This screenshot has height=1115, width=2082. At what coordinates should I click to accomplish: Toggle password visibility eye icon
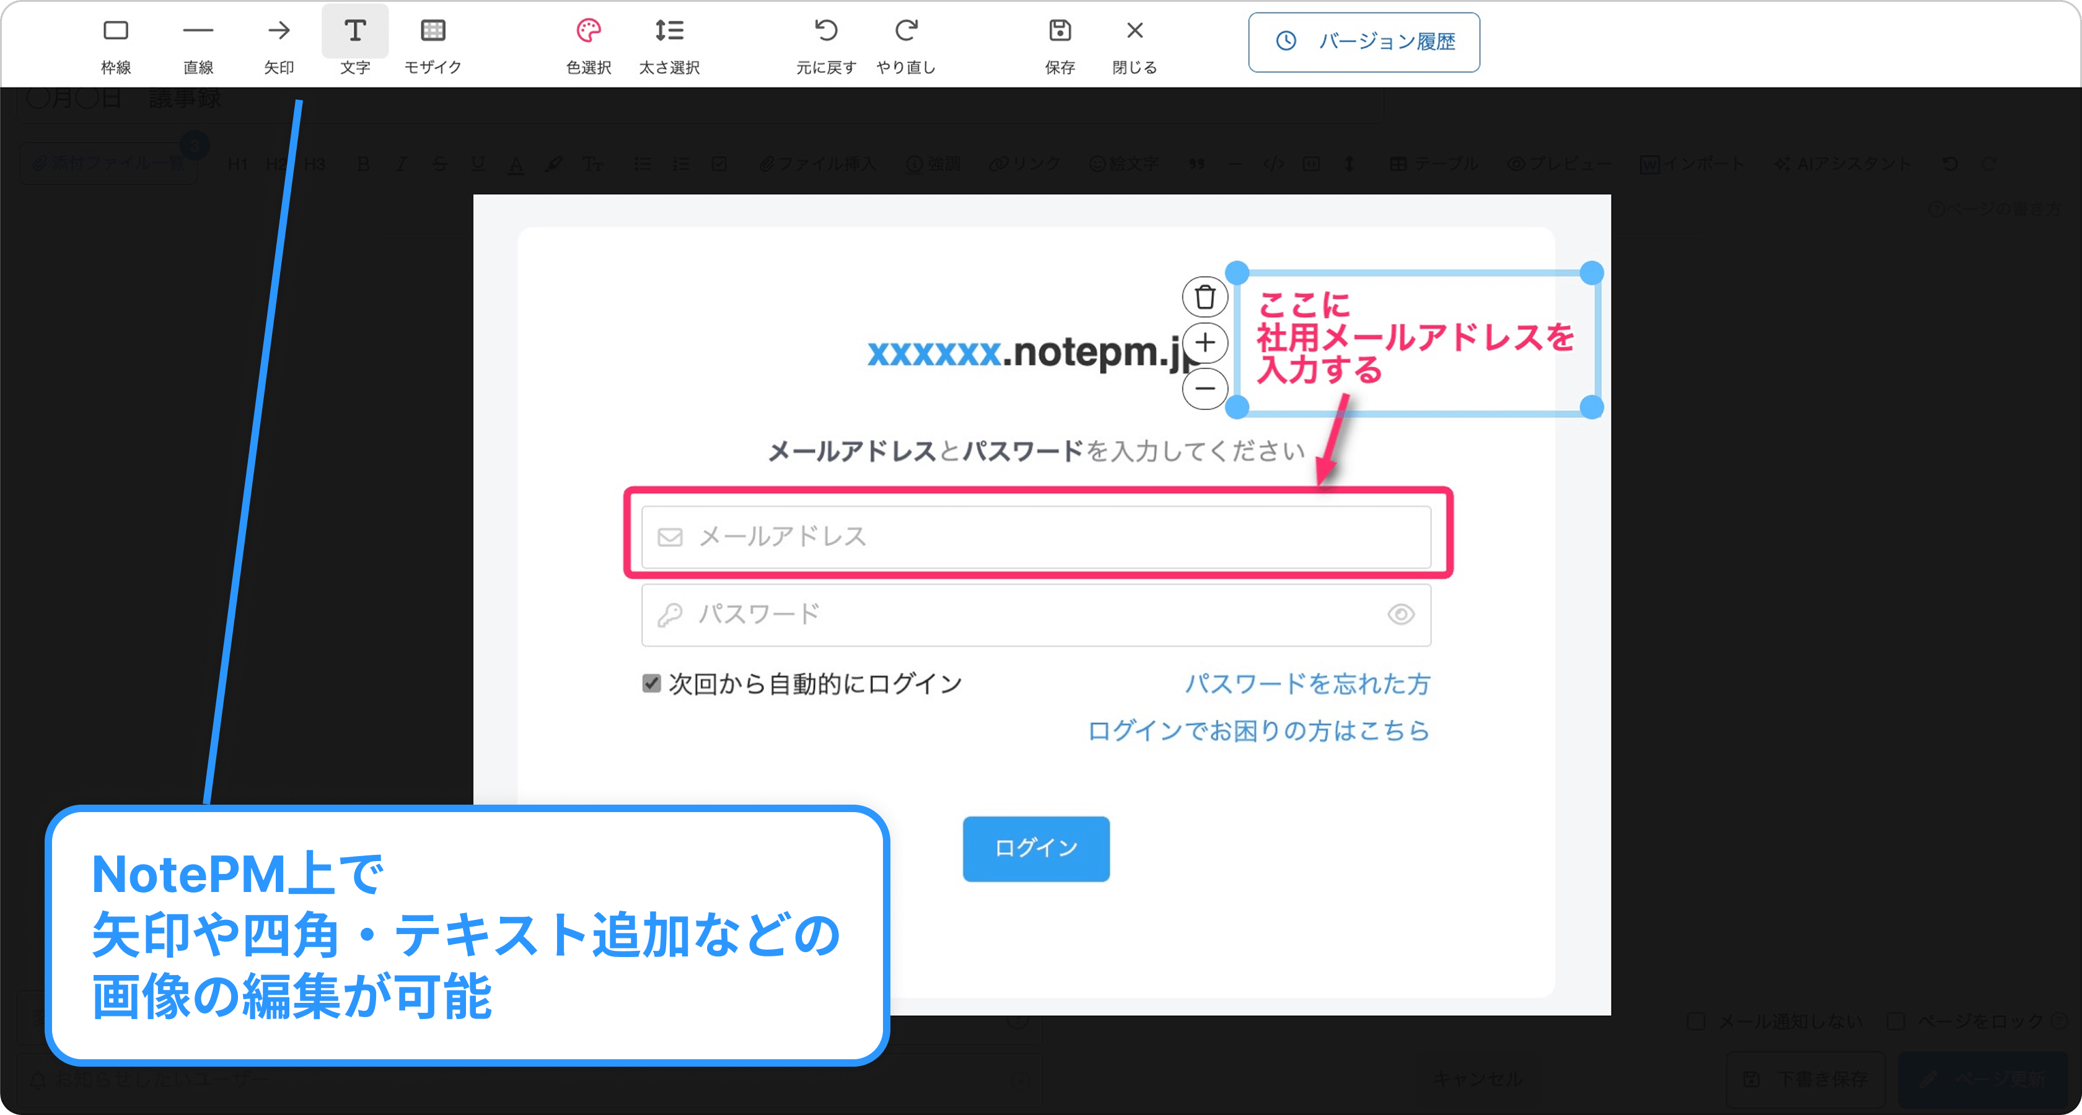tap(1400, 615)
